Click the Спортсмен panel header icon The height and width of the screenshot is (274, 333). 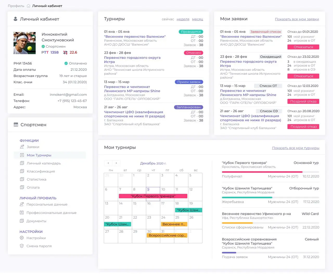[16, 125]
